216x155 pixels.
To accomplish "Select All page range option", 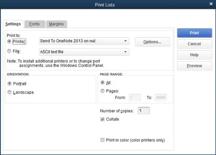I will point(103,83).
